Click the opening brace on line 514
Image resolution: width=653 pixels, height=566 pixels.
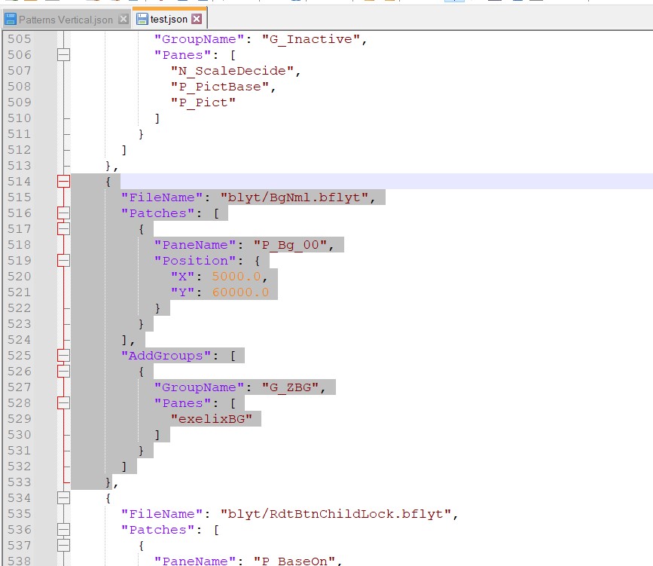(x=108, y=182)
